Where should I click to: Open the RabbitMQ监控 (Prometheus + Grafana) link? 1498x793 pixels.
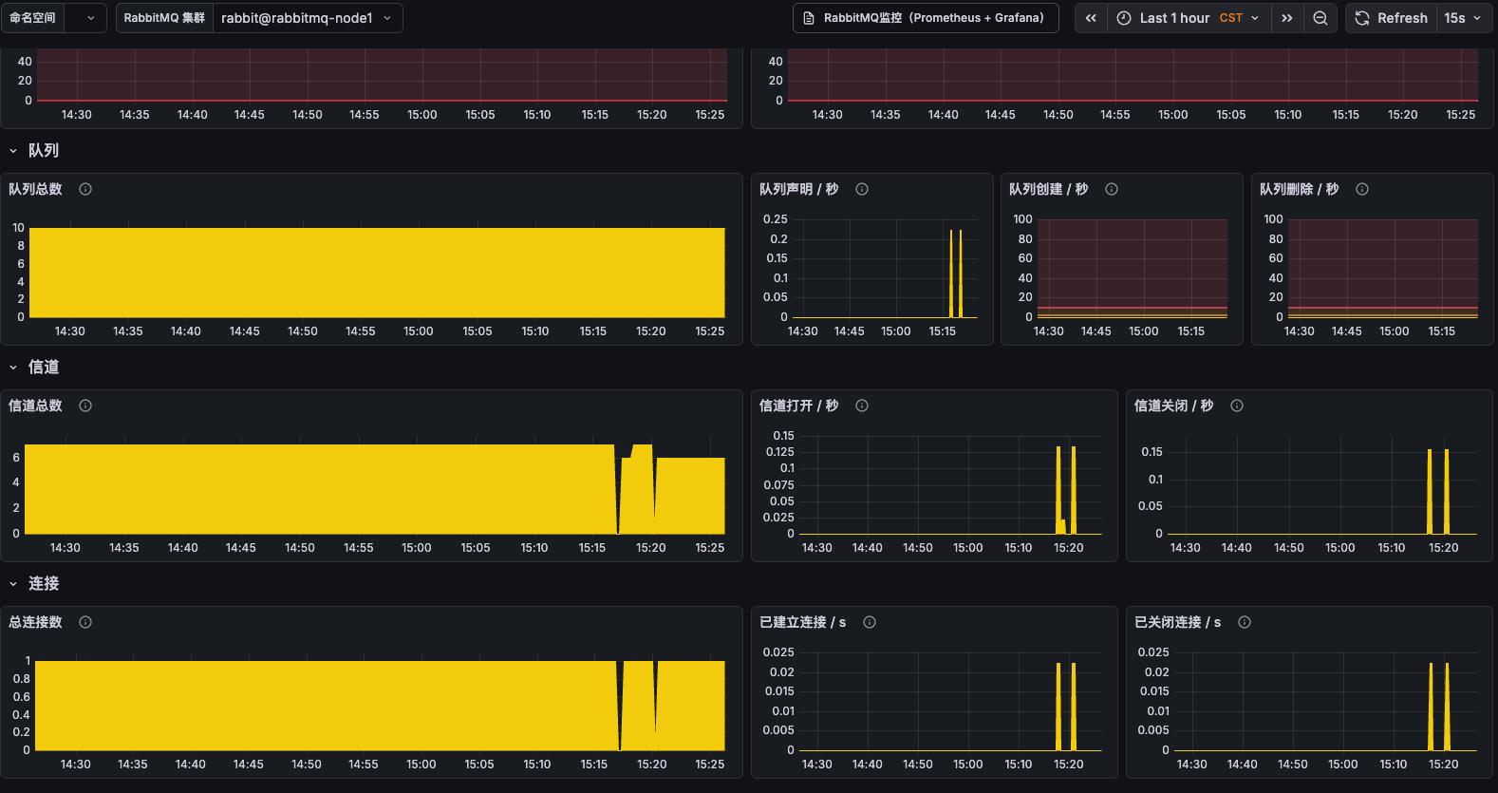pyautogui.click(x=926, y=18)
